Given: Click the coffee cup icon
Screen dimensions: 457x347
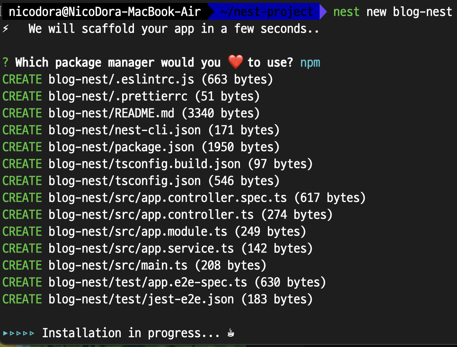Looking at the screenshot, I should (x=230, y=333).
